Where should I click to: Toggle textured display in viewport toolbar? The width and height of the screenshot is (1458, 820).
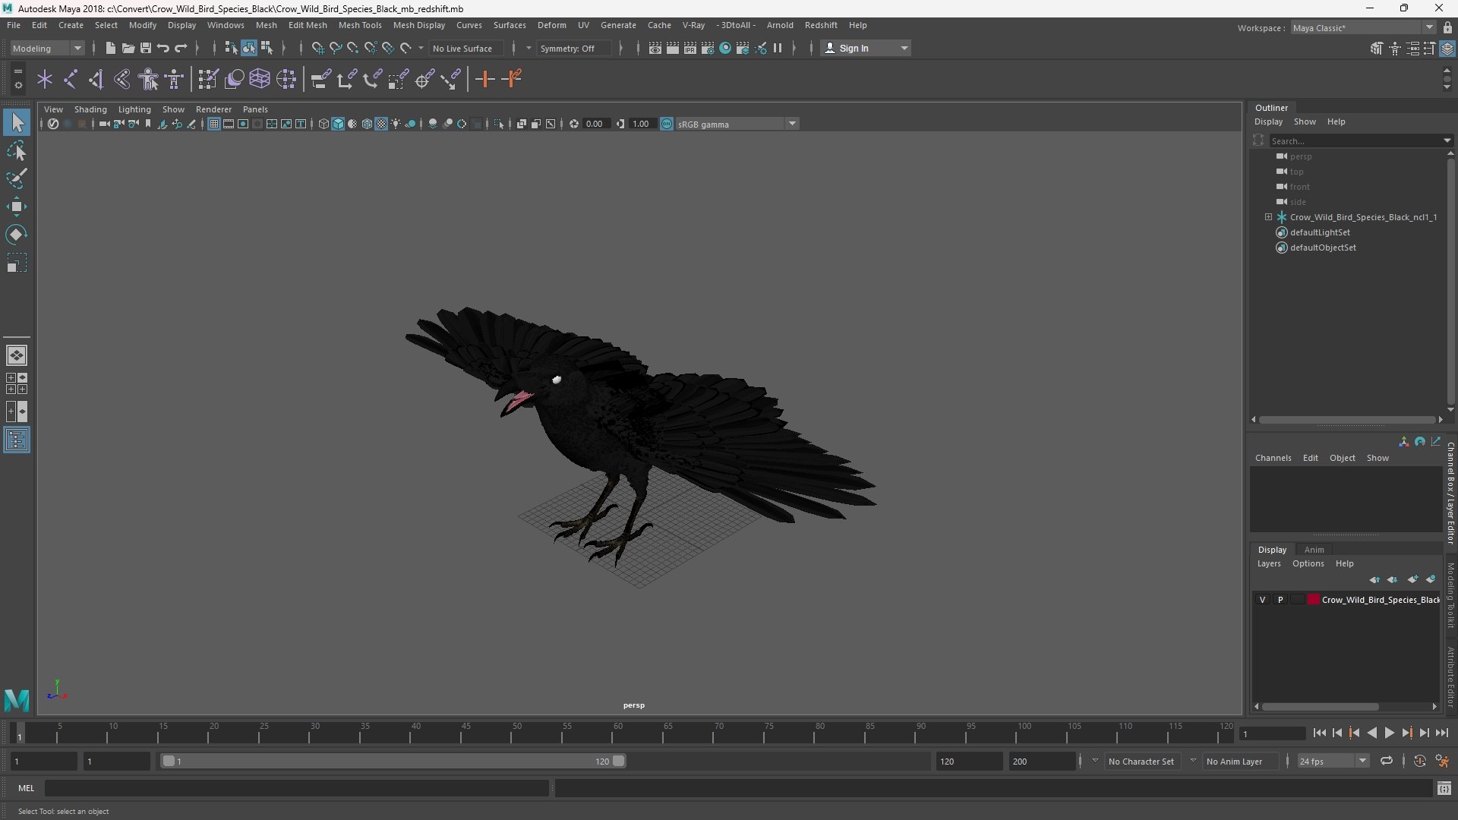381,124
